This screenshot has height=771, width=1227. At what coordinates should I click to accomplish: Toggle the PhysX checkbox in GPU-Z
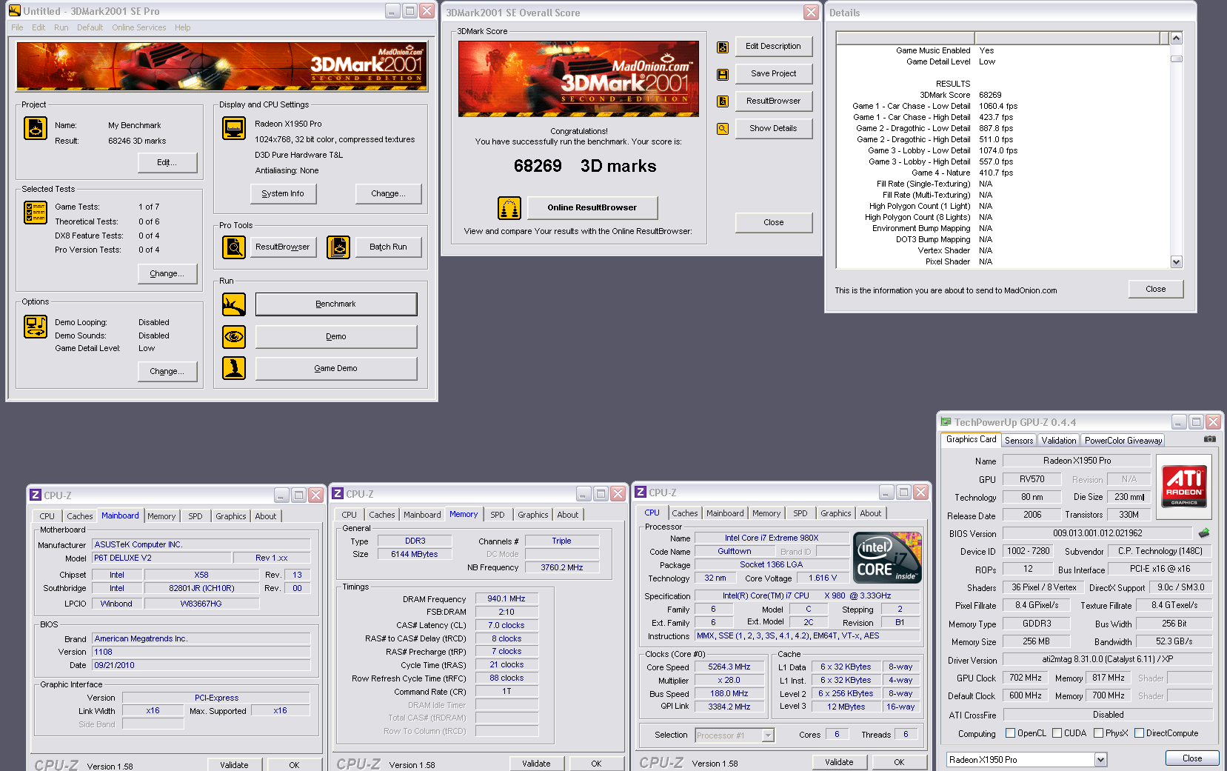(1098, 733)
